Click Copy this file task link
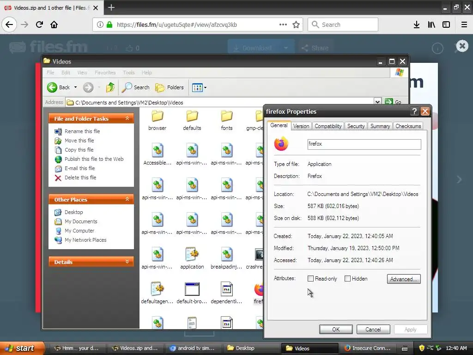The width and height of the screenshot is (473, 355). coord(79,150)
